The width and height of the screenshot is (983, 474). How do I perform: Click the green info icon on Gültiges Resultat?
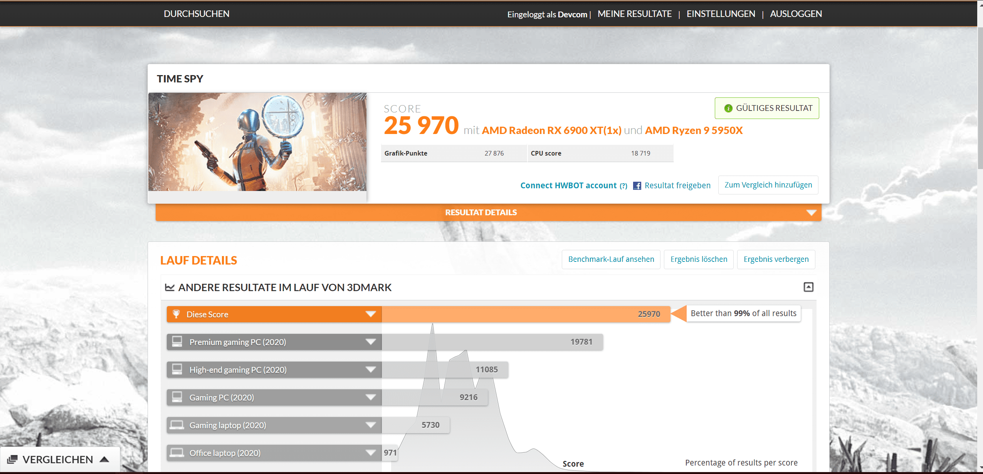(x=728, y=108)
